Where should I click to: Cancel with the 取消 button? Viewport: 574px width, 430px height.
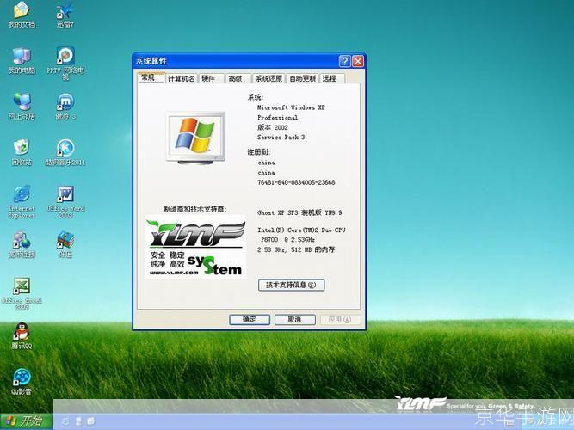click(294, 319)
